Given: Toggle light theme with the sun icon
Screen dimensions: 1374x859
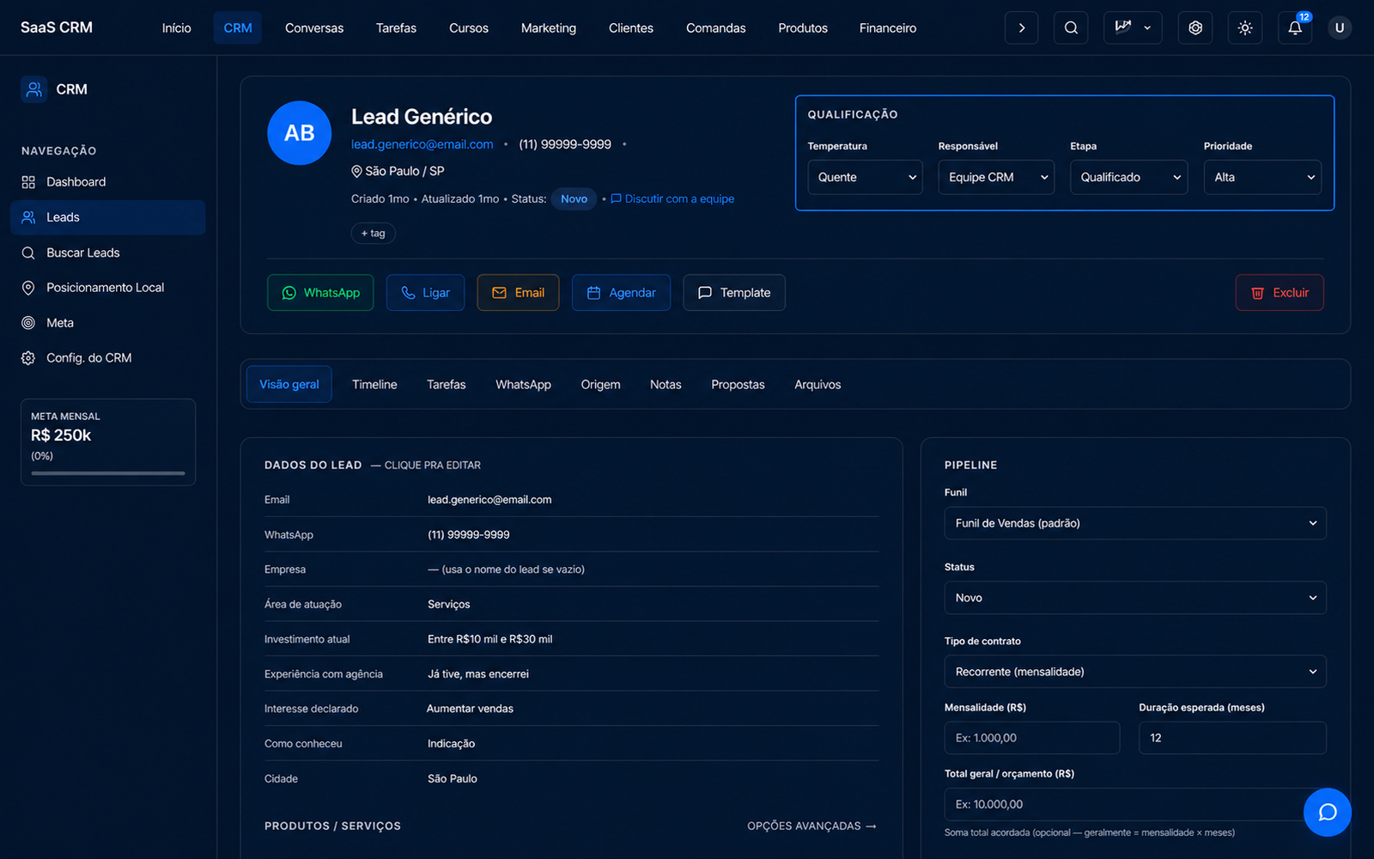Looking at the screenshot, I should click(x=1245, y=27).
